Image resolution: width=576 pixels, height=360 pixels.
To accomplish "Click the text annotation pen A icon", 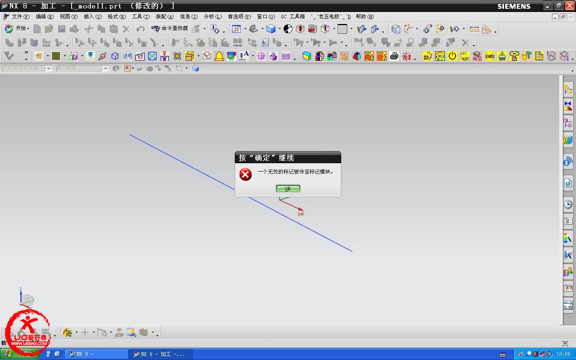I will 244,56.
